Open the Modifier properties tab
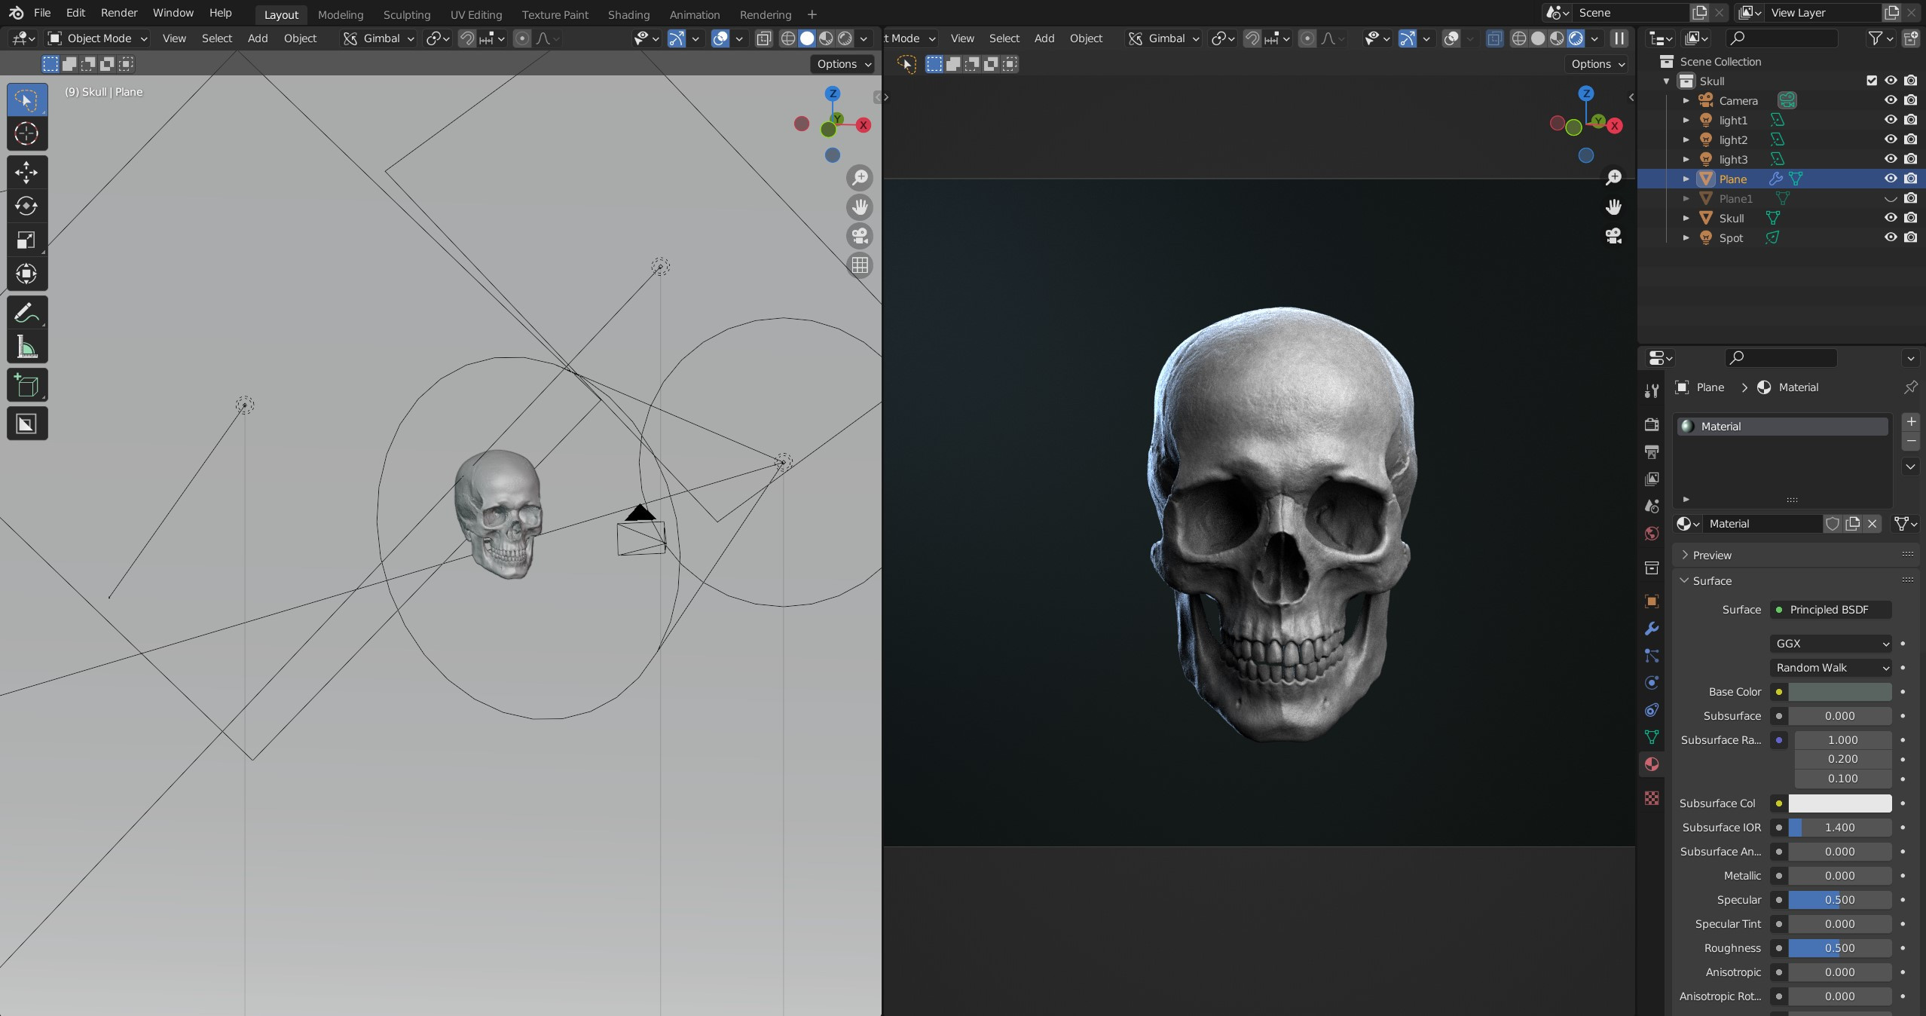Screen dimensions: 1926x1016 tap(1651, 629)
